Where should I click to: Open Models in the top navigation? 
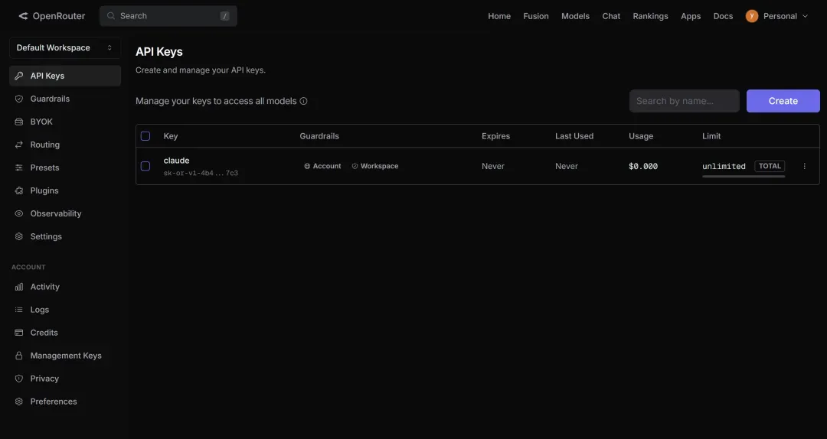575,16
